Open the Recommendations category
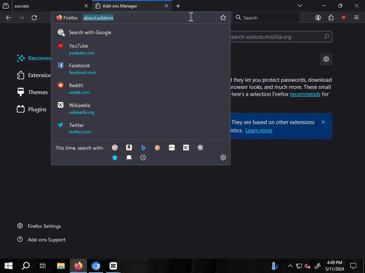365x273 pixels. coord(34,58)
